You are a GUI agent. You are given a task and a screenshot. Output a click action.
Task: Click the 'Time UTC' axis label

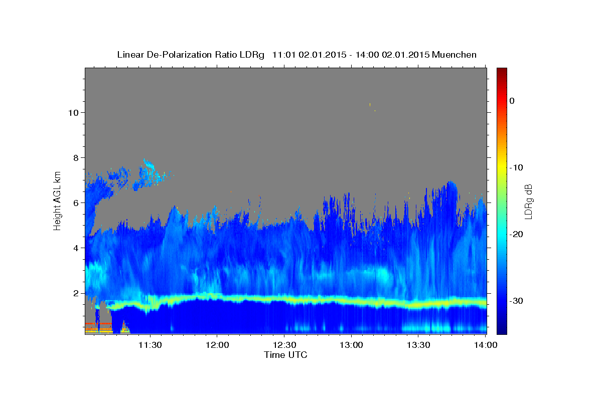click(285, 355)
